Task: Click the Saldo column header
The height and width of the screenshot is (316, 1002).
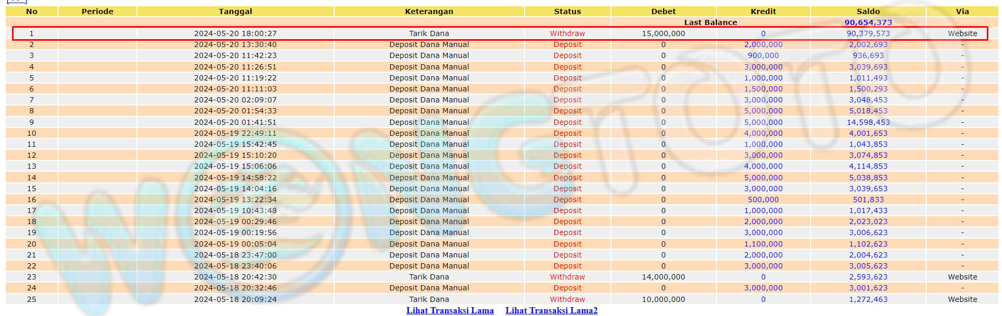Action: tap(868, 11)
